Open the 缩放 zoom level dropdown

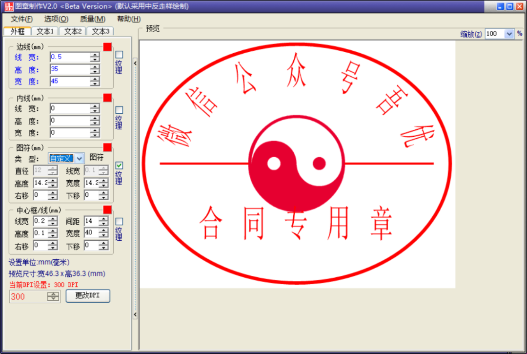[x=508, y=34]
